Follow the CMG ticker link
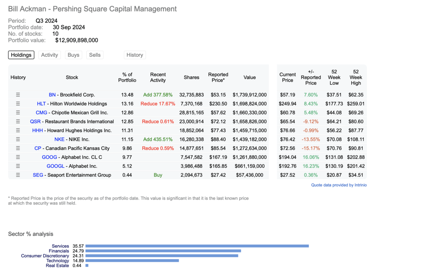The image size is (439, 278). point(41,113)
